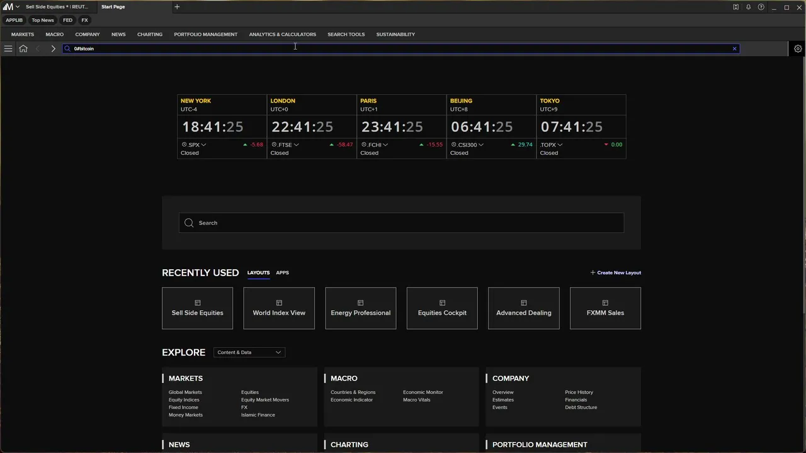
Task: Open the Advanced Dealing layout card
Action: click(524, 308)
